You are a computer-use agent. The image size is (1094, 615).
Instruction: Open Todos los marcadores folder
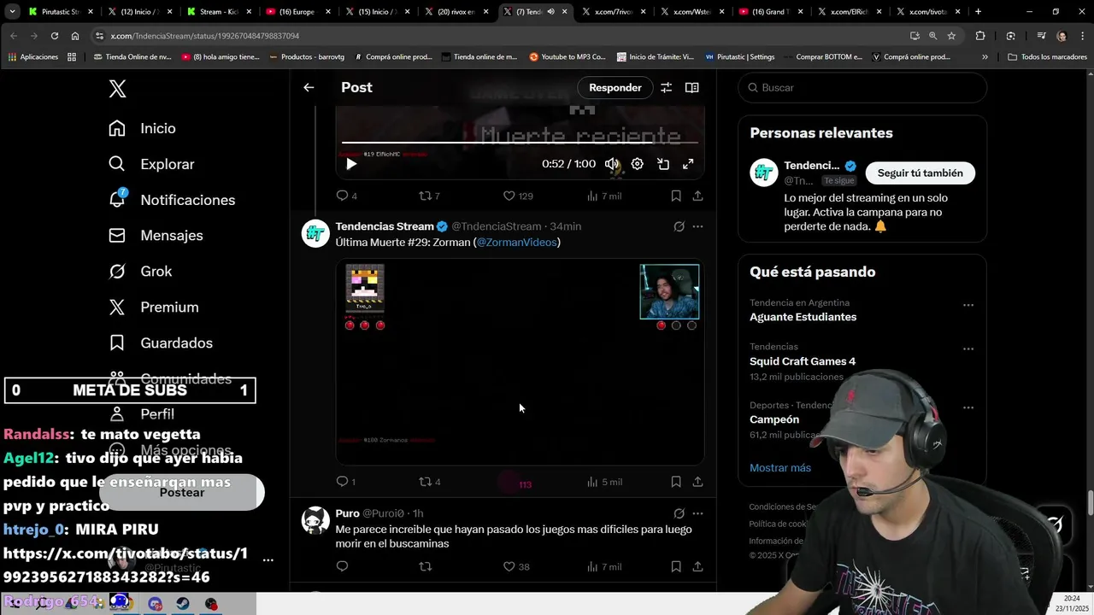click(1047, 57)
